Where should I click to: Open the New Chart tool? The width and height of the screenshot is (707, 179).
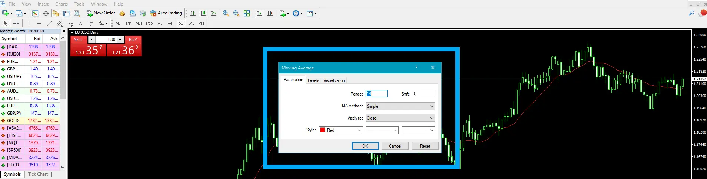[x=5, y=13]
